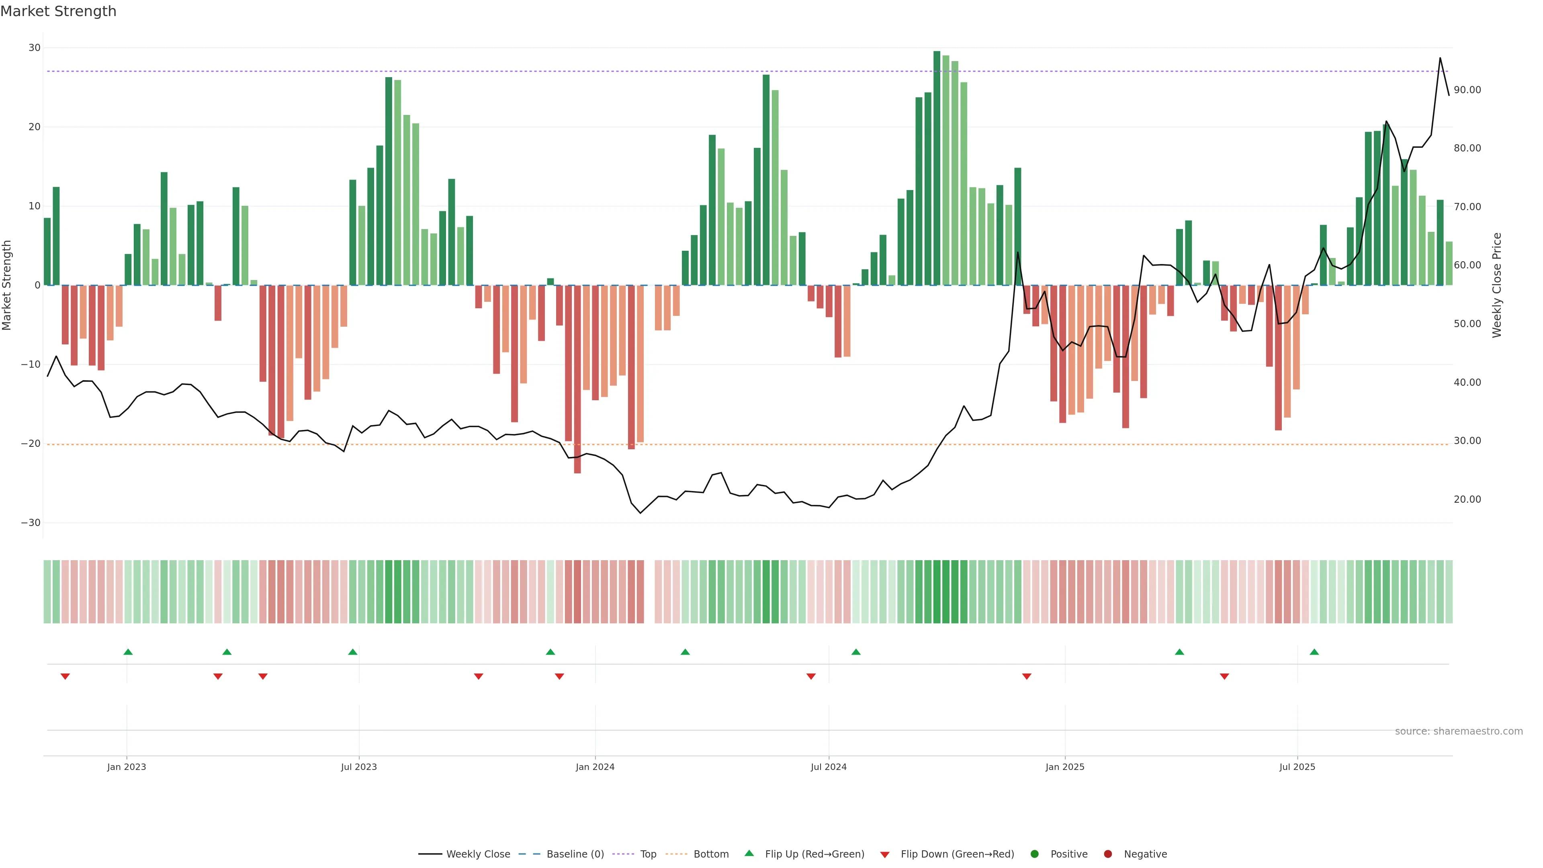Click the Market Strength chart title

coord(58,11)
